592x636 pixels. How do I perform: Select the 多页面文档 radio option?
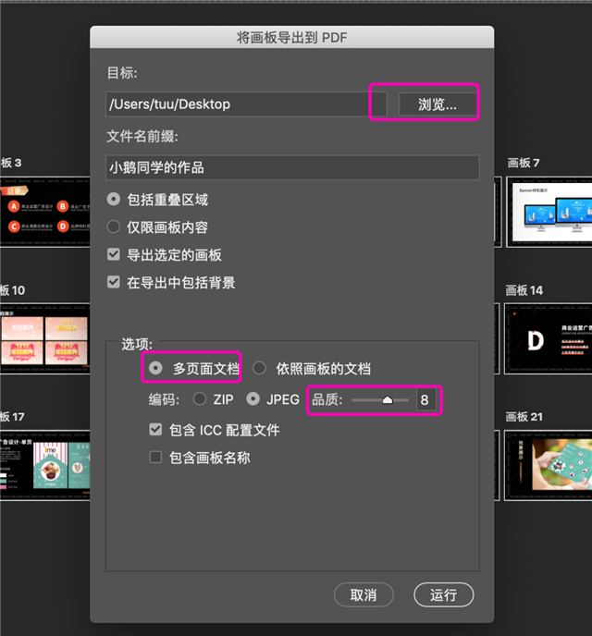tap(155, 368)
